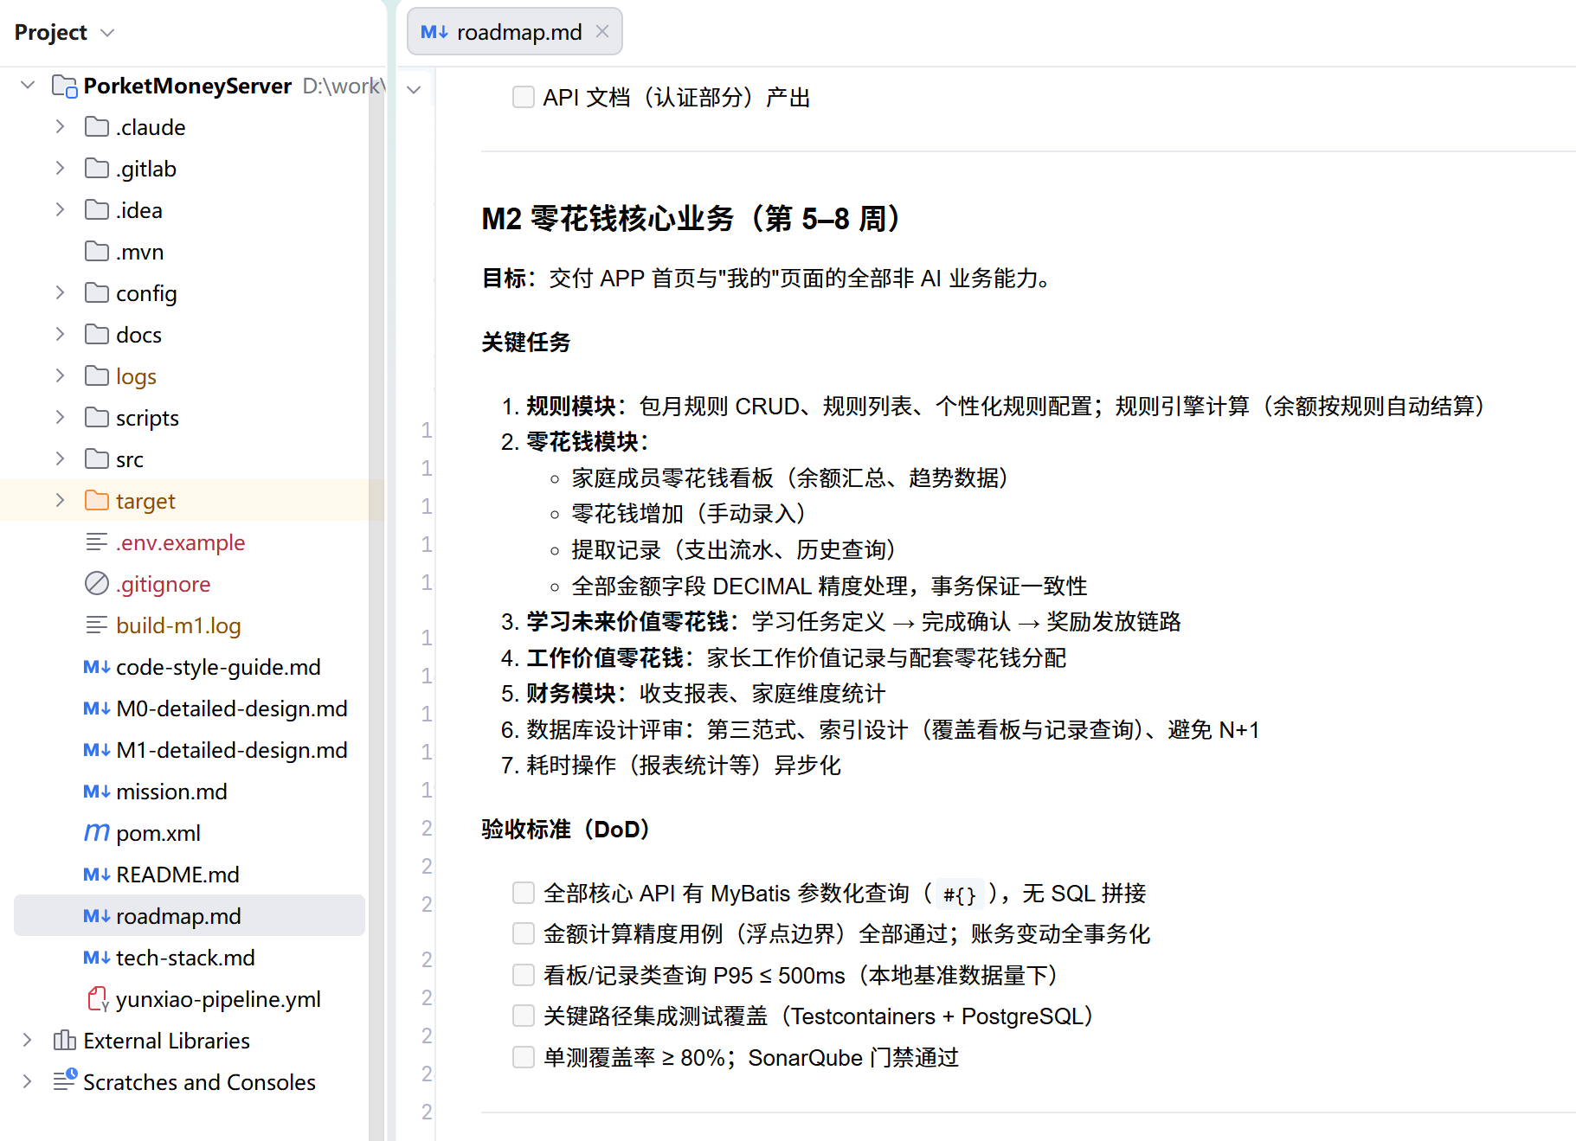Viewport: 1576px width, 1141px height.
Task: Click the docs folder icon
Action: pyautogui.click(x=97, y=334)
